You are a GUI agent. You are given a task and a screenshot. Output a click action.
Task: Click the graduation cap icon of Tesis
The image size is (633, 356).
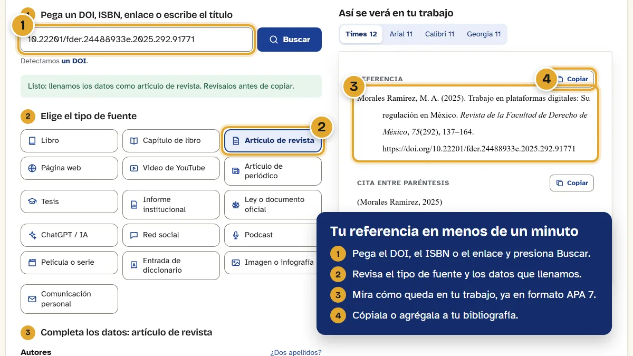pyautogui.click(x=32, y=201)
